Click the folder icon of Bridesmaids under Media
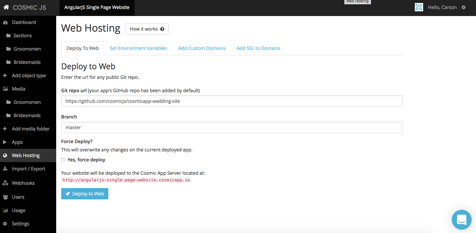Screen dimensions: 476x233 tap(9, 116)
